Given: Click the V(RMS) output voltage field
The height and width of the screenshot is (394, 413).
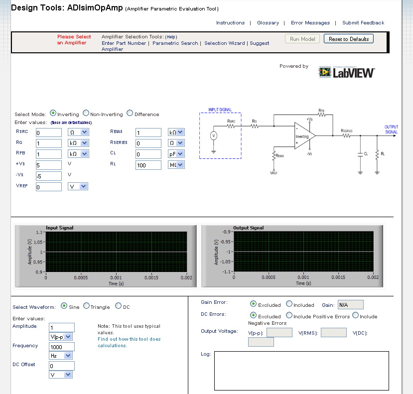Looking at the screenshot, I should click(x=334, y=333).
